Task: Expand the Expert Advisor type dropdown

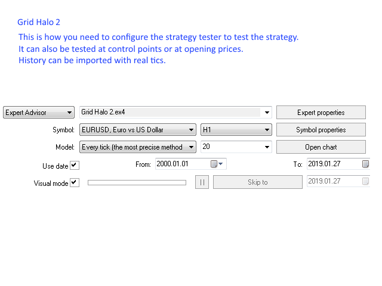Action: click(39, 113)
